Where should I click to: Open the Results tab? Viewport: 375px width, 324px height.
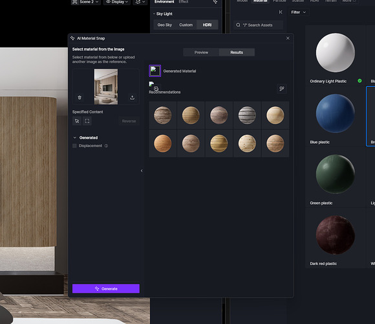pyautogui.click(x=237, y=52)
